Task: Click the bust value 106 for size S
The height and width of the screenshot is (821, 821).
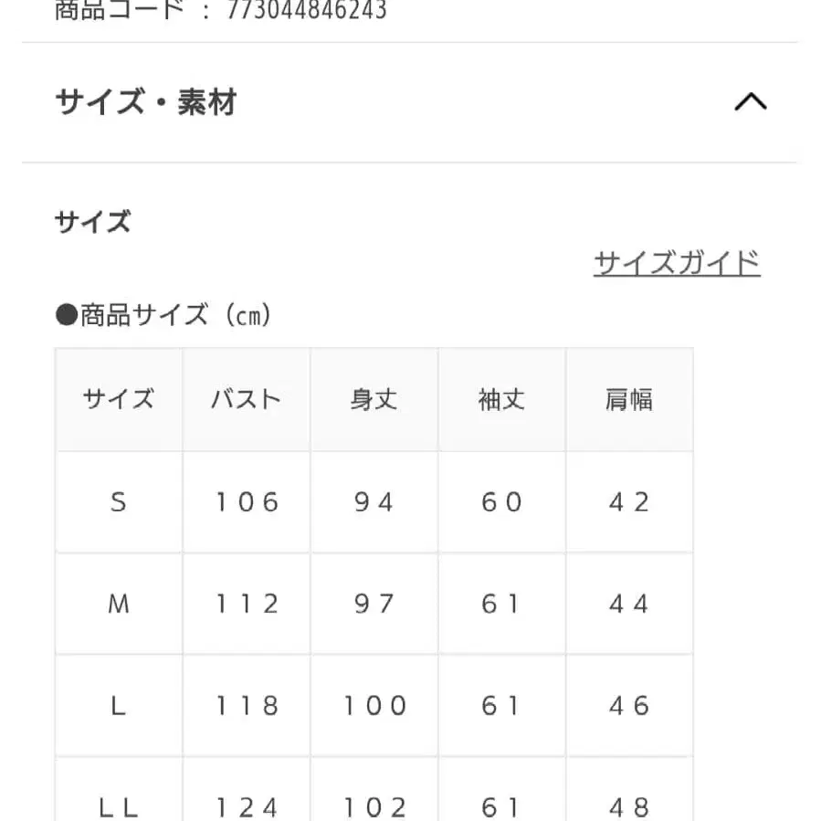Action: tap(246, 501)
